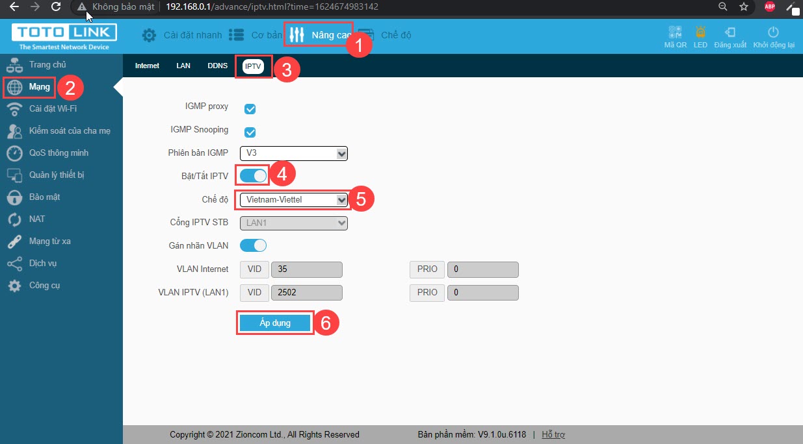Switch to the Internet tab

coord(147,66)
